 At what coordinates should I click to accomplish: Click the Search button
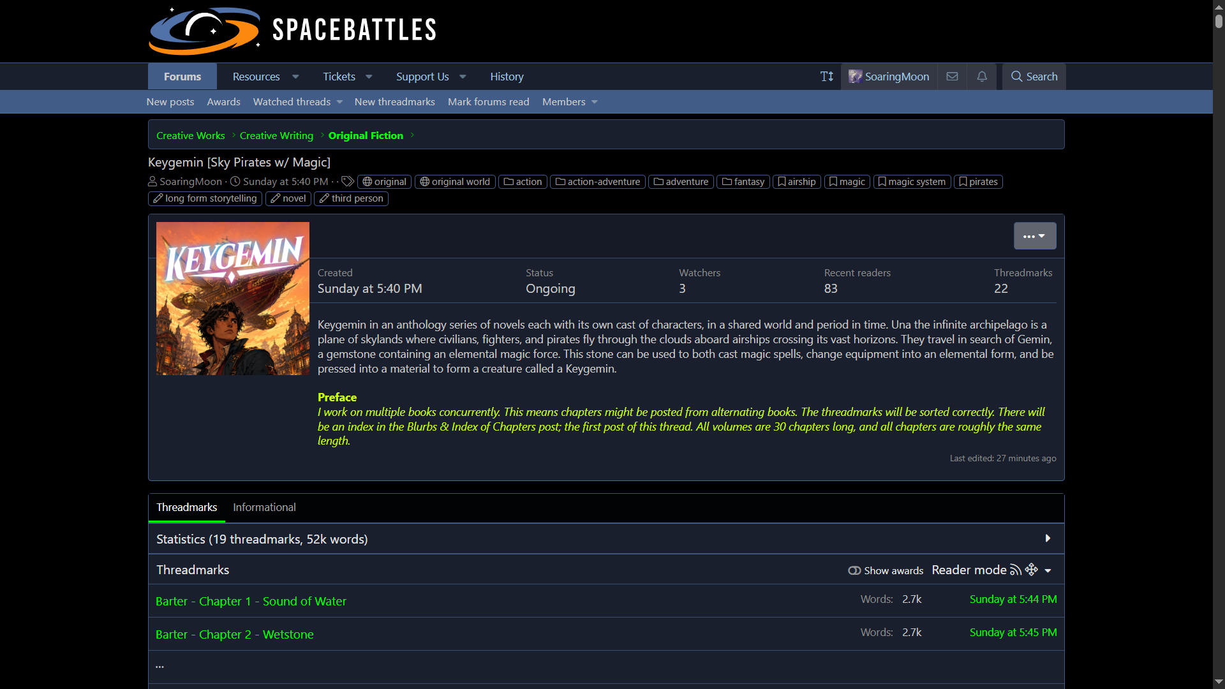tap(1034, 77)
